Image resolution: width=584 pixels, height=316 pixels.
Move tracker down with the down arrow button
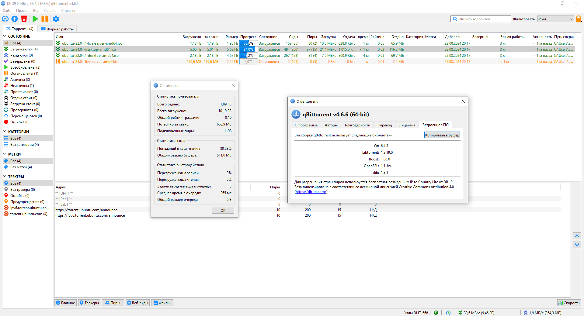[x=577, y=245]
